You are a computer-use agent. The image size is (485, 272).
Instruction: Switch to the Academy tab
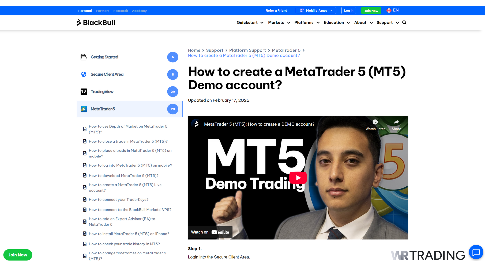139,11
